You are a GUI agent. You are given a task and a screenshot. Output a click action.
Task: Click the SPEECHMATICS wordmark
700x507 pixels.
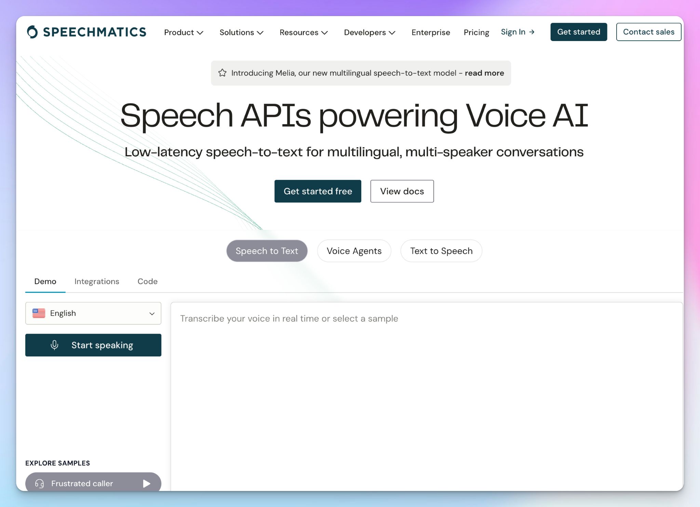tap(95, 32)
